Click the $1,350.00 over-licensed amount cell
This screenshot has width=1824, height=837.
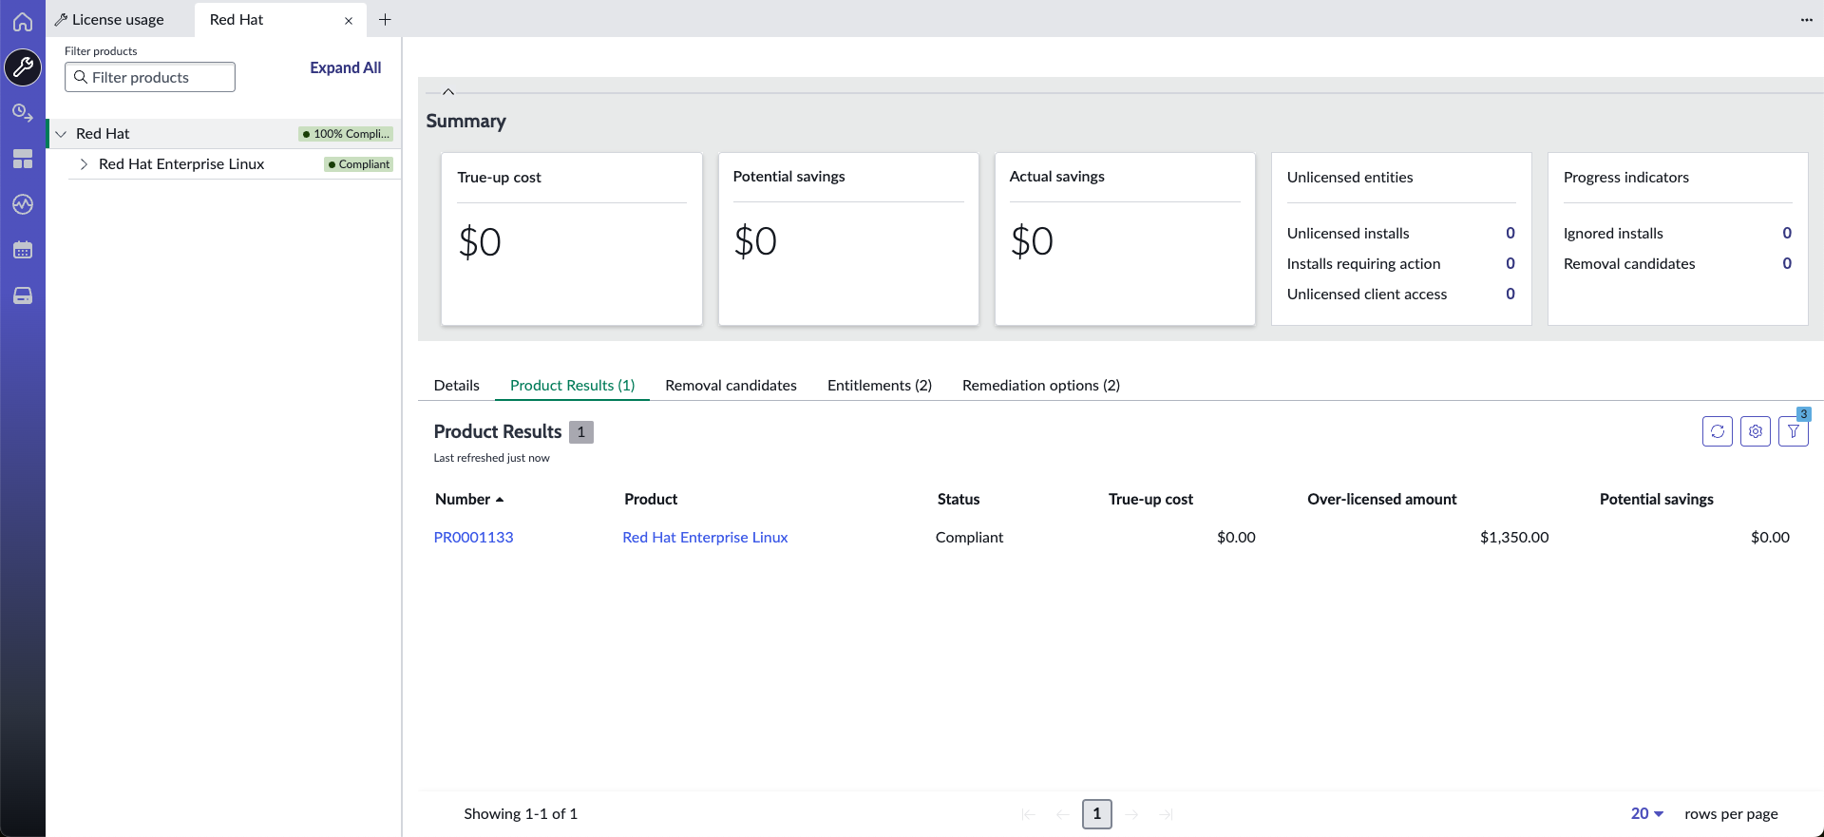[x=1514, y=537]
